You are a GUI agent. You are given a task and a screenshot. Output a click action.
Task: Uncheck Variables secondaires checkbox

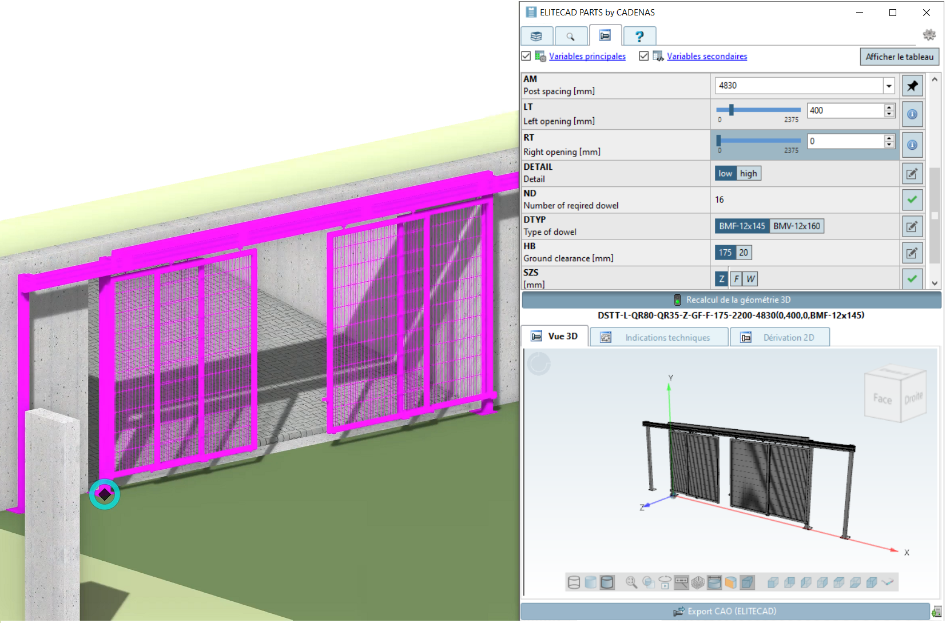[x=644, y=56]
